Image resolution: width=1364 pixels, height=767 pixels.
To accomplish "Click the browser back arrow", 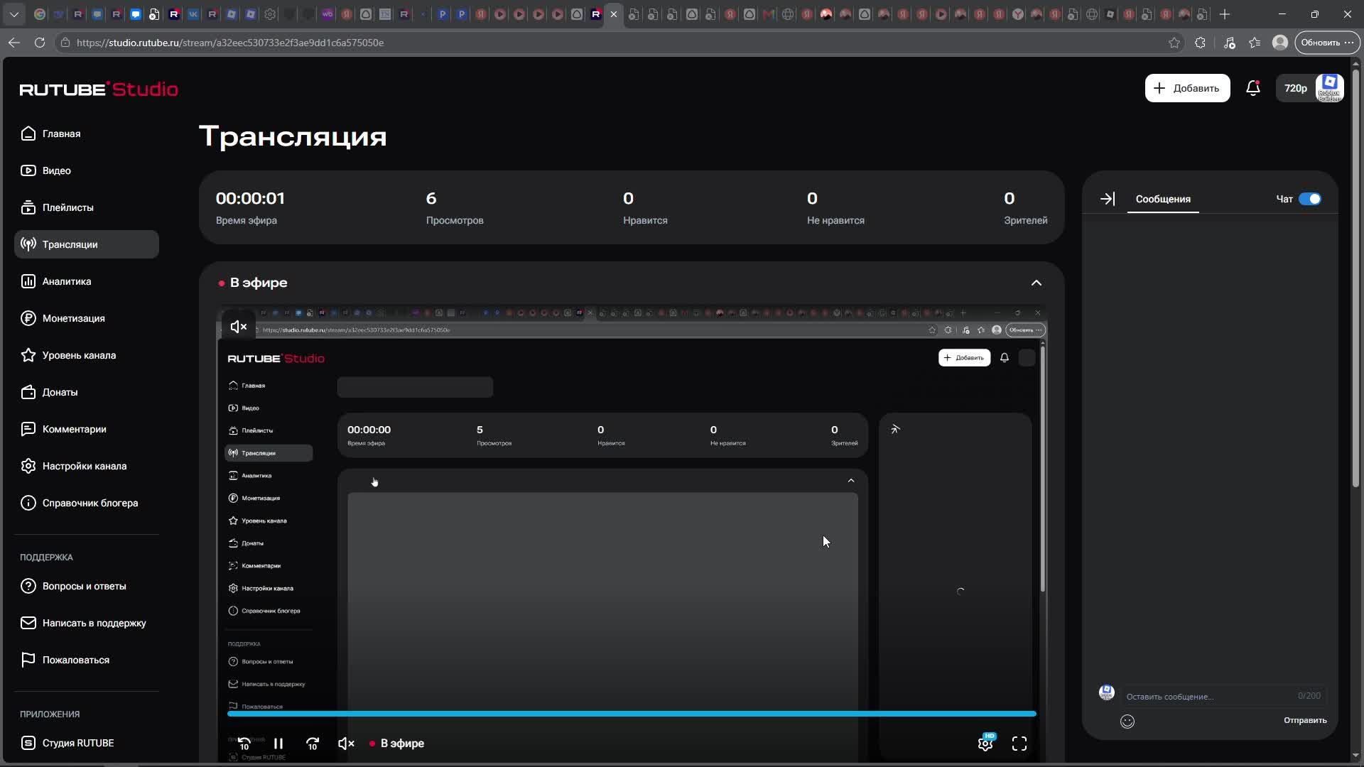I will point(14,43).
